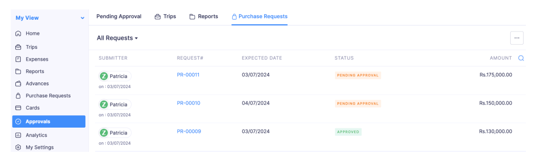This screenshot has height=163, width=549.
Task: Click the search magnifier icon beside Amount
Action: [521, 58]
